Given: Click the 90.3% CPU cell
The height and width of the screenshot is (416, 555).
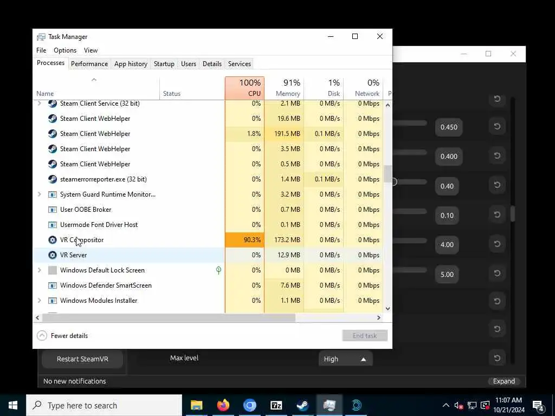Looking at the screenshot, I should pyautogui.click(x=244, y=240).
